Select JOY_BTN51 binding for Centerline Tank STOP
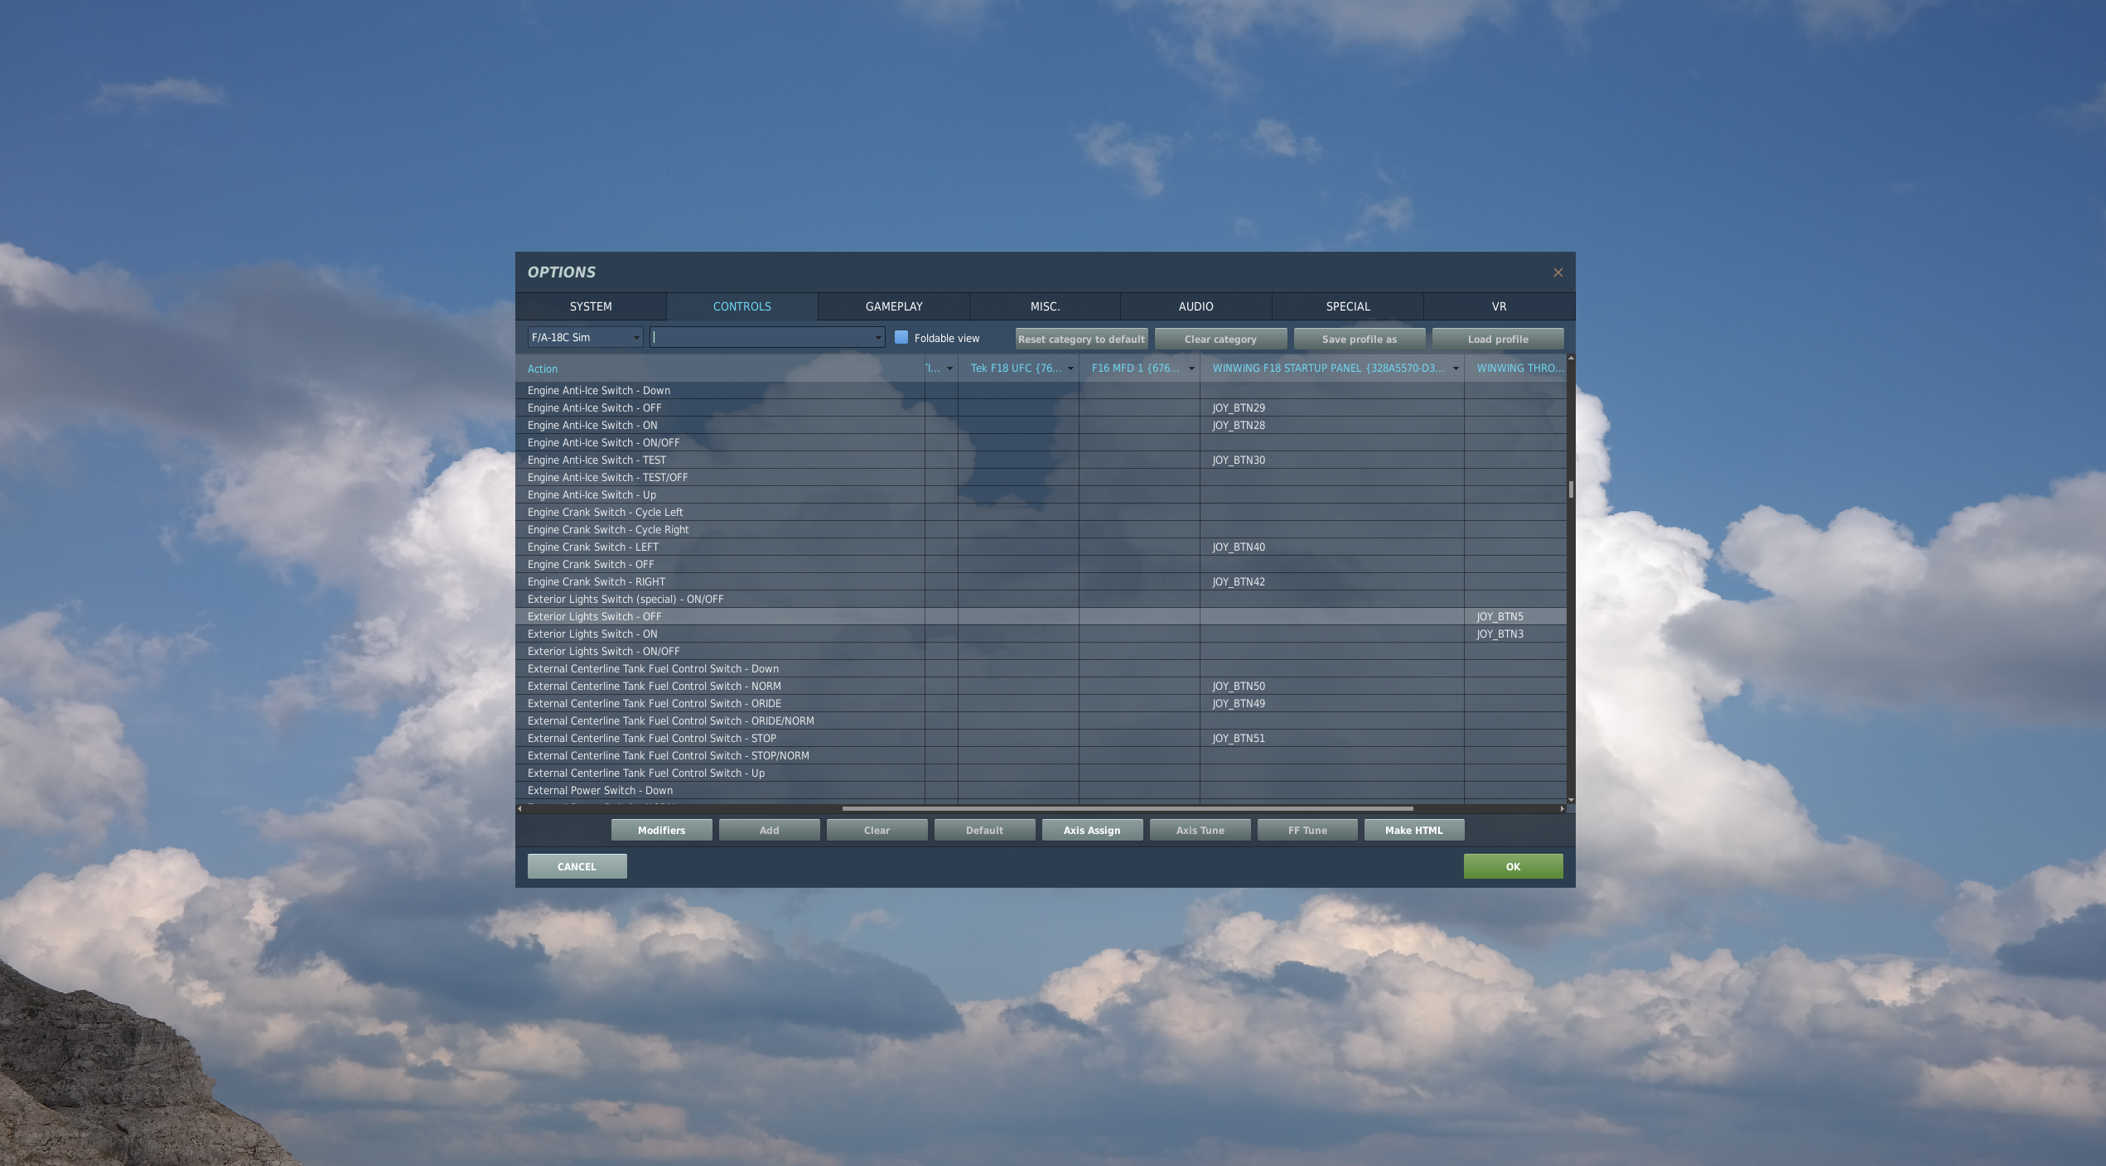Viewport: 2106px width, 1166px height. pos(1239,738)
